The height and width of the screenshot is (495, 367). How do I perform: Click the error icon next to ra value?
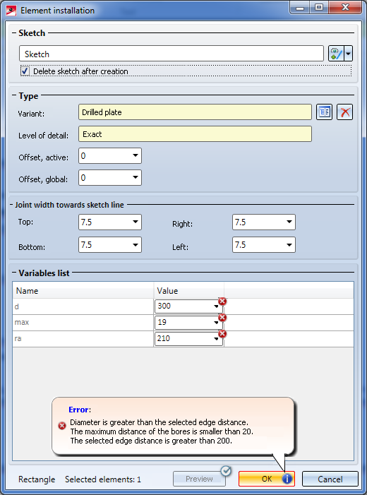point(222,334)
